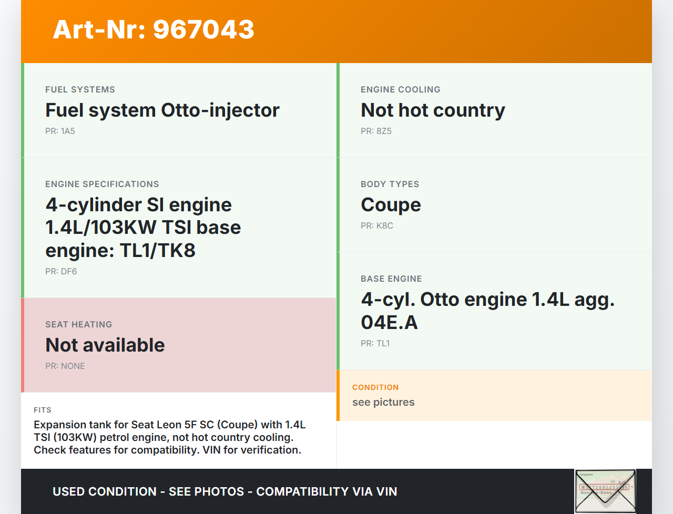Click the VIN envelope icon in footer
The width and height of the screenshot is (673, 514).
pos(605,491)
